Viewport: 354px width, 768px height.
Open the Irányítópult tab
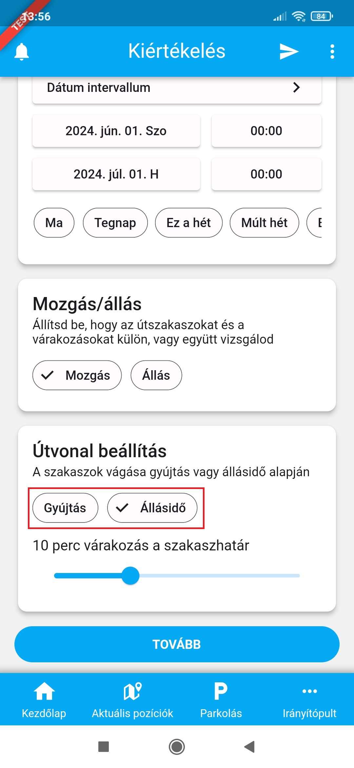click(309, 699)
